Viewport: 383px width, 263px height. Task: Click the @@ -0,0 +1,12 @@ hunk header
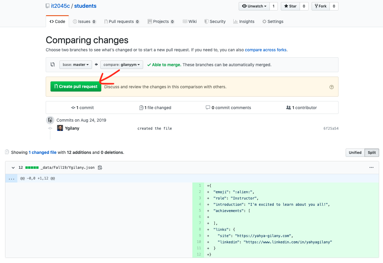pos(37,178)
